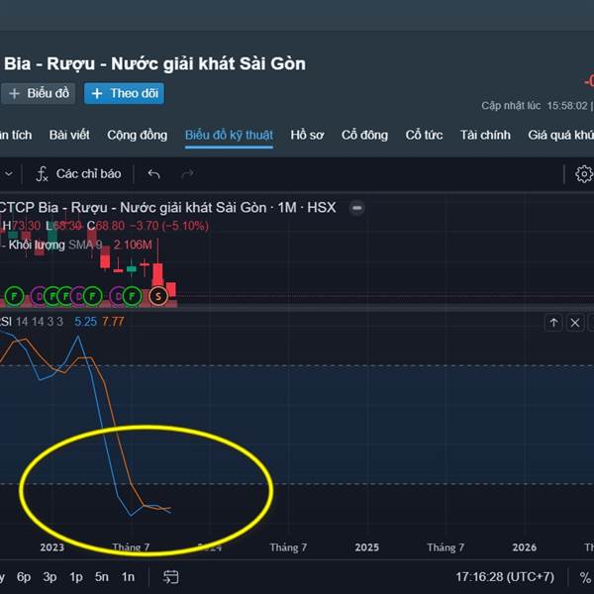Click the F marker just left of S marker

point(132,296)
